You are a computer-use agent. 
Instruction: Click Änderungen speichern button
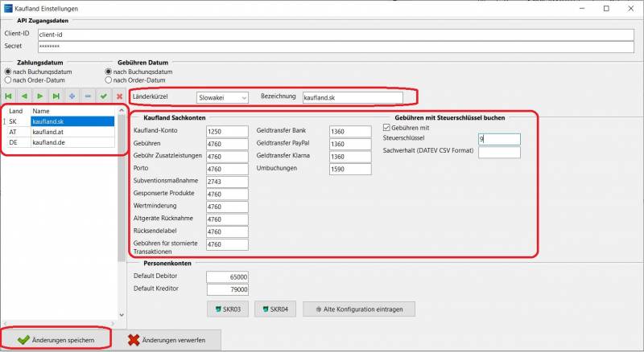(56, 340)
